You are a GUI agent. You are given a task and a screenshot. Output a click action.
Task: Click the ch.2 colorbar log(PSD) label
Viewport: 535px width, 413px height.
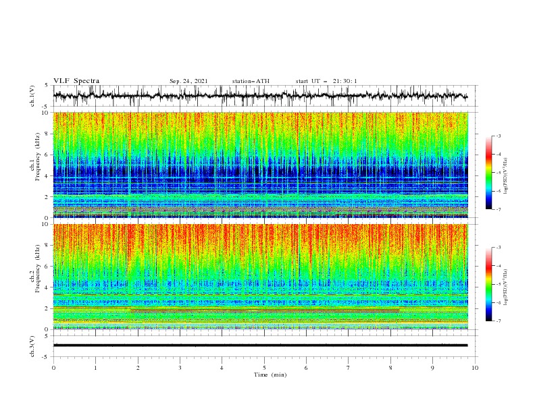(506, 287)
